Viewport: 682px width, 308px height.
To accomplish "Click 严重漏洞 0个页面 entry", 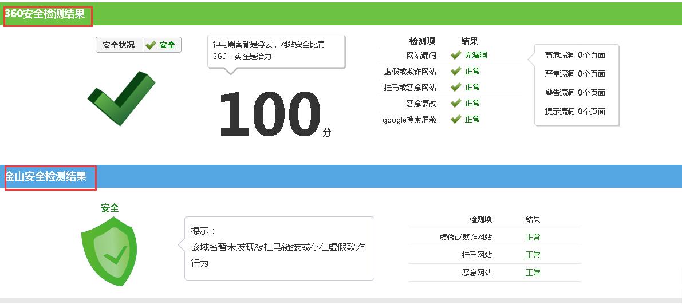I will click(x=575, y=74).
